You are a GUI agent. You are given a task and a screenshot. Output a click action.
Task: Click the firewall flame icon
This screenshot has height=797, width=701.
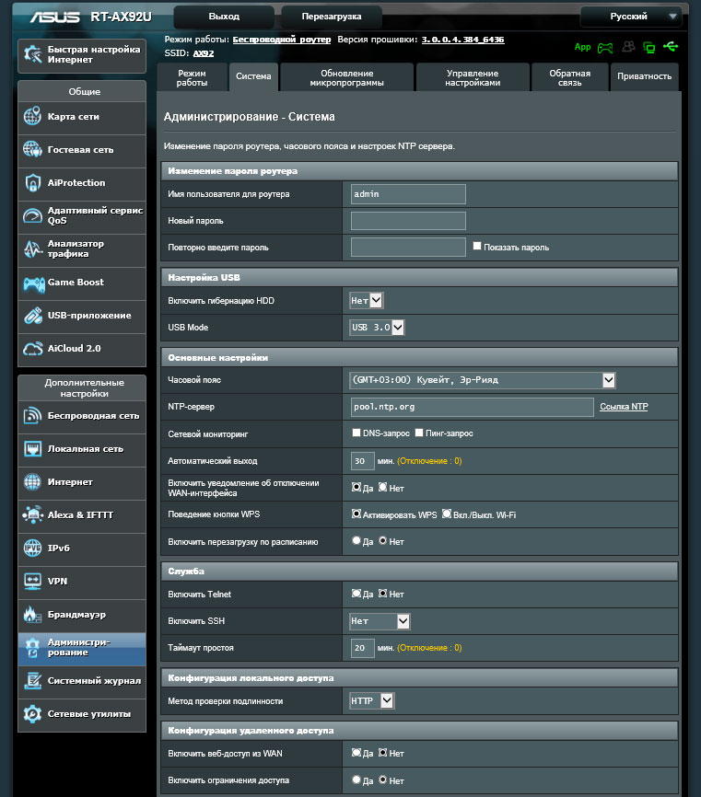31,615
